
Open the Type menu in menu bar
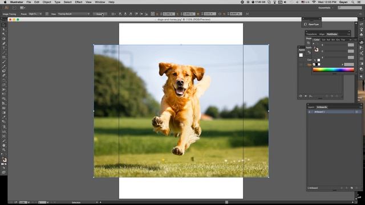click(57, 2)
